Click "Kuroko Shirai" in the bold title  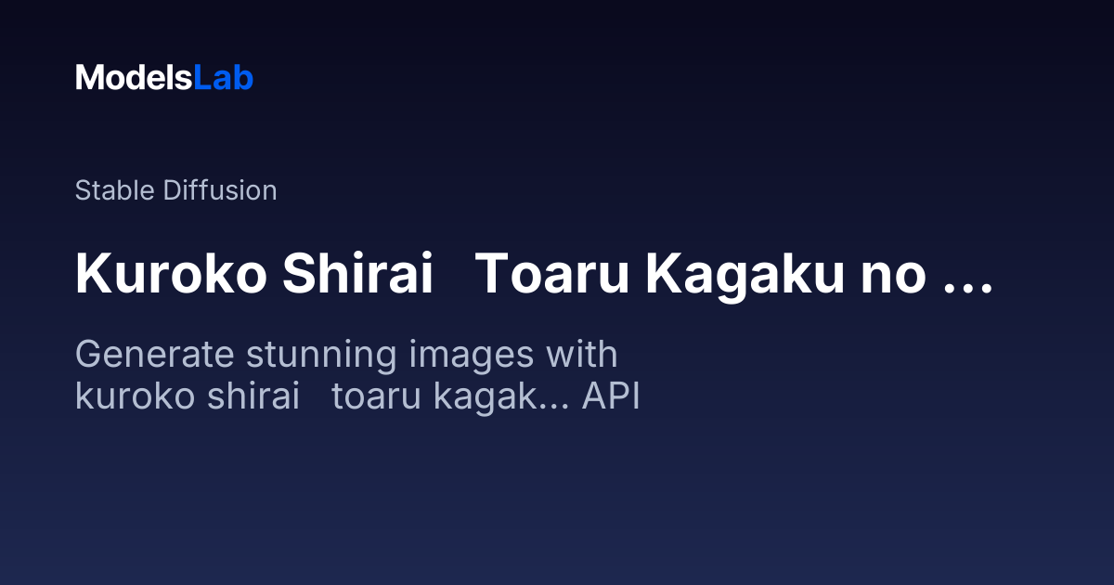(255, 275)
